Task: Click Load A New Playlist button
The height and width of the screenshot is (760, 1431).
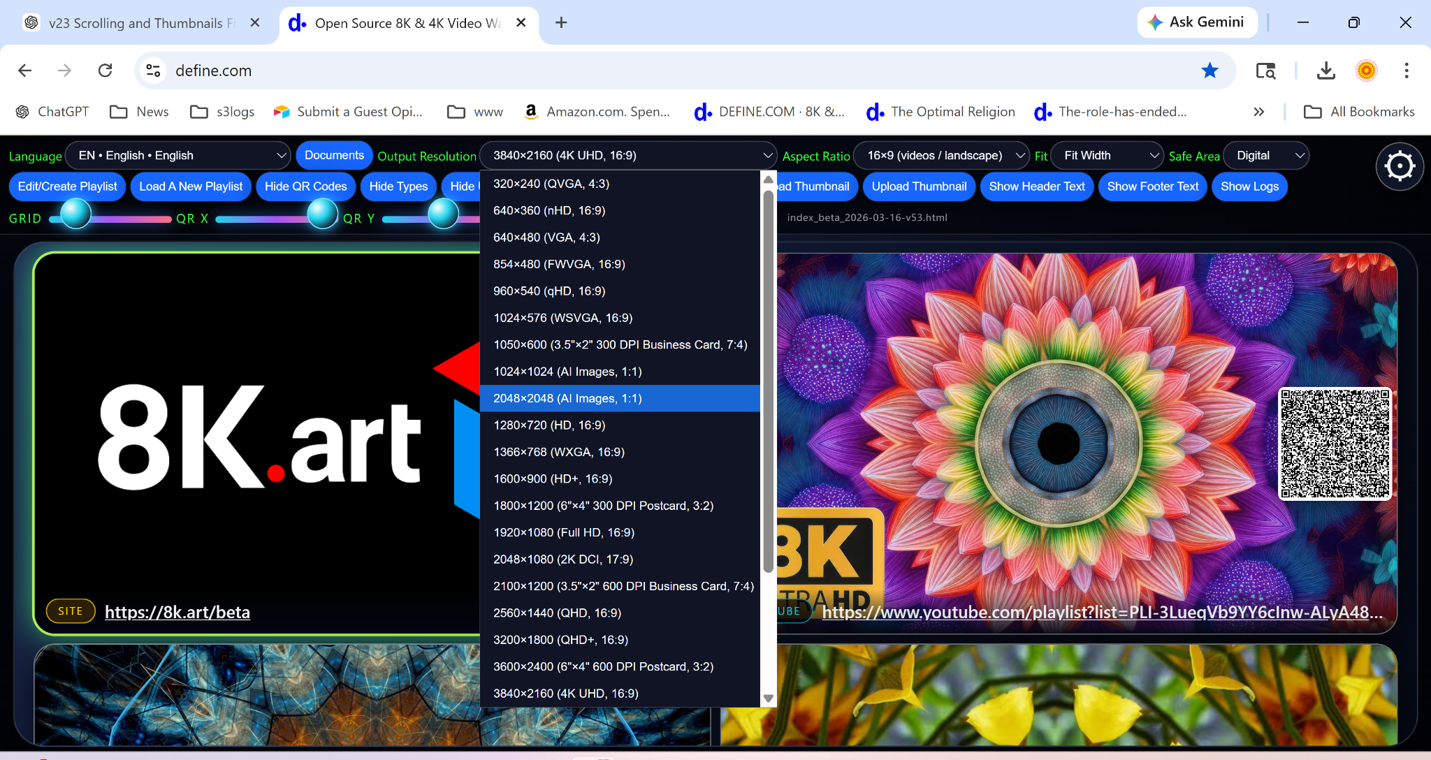Action: (191, 187)
